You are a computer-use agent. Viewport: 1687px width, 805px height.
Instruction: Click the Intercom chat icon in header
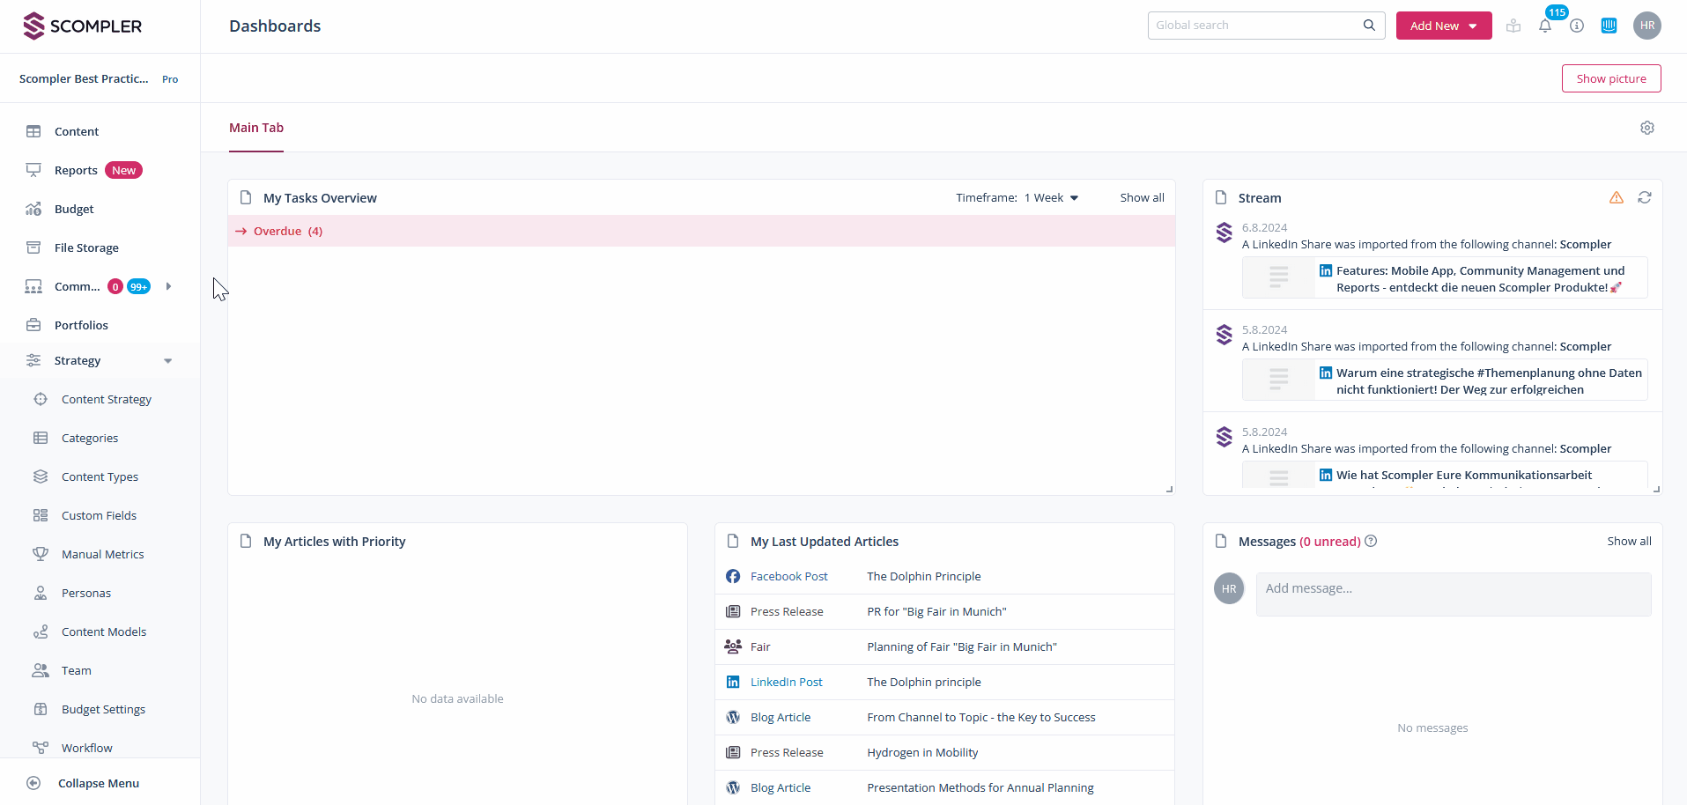pos(1609,26)
